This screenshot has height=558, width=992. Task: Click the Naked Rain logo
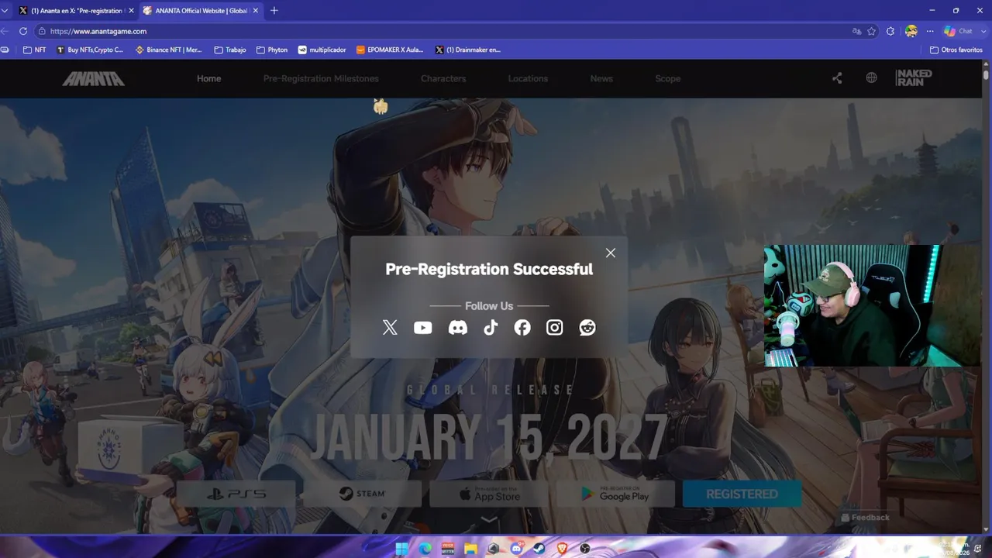pyautogui.click(x=914, y=77)
